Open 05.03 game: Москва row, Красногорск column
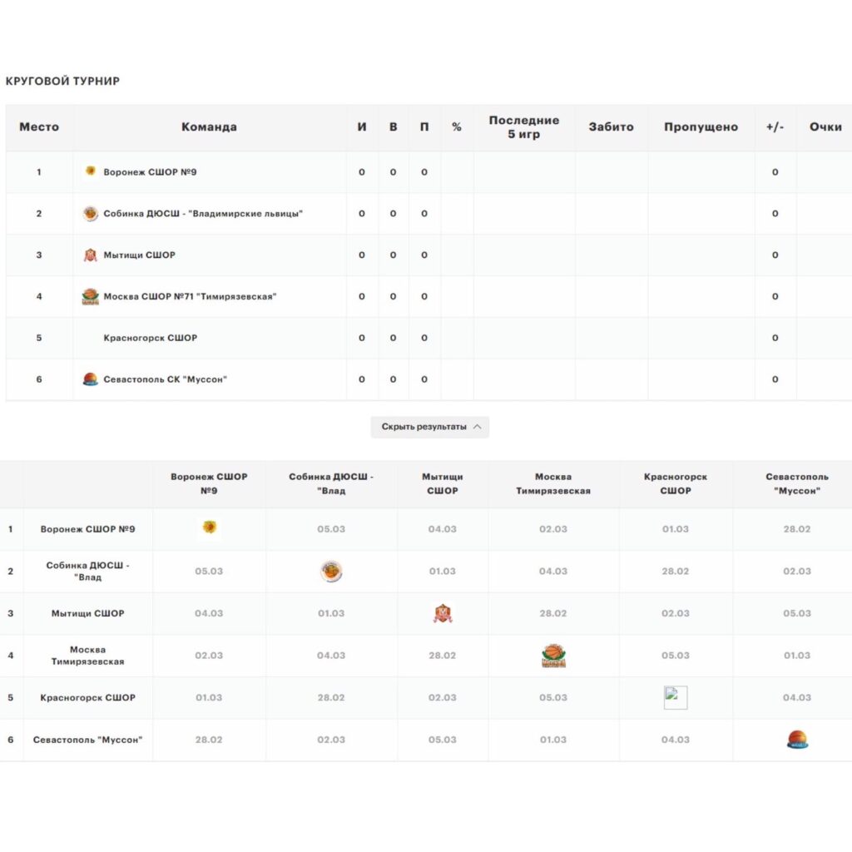Screen dimensions: 852x852 (676, 656)
